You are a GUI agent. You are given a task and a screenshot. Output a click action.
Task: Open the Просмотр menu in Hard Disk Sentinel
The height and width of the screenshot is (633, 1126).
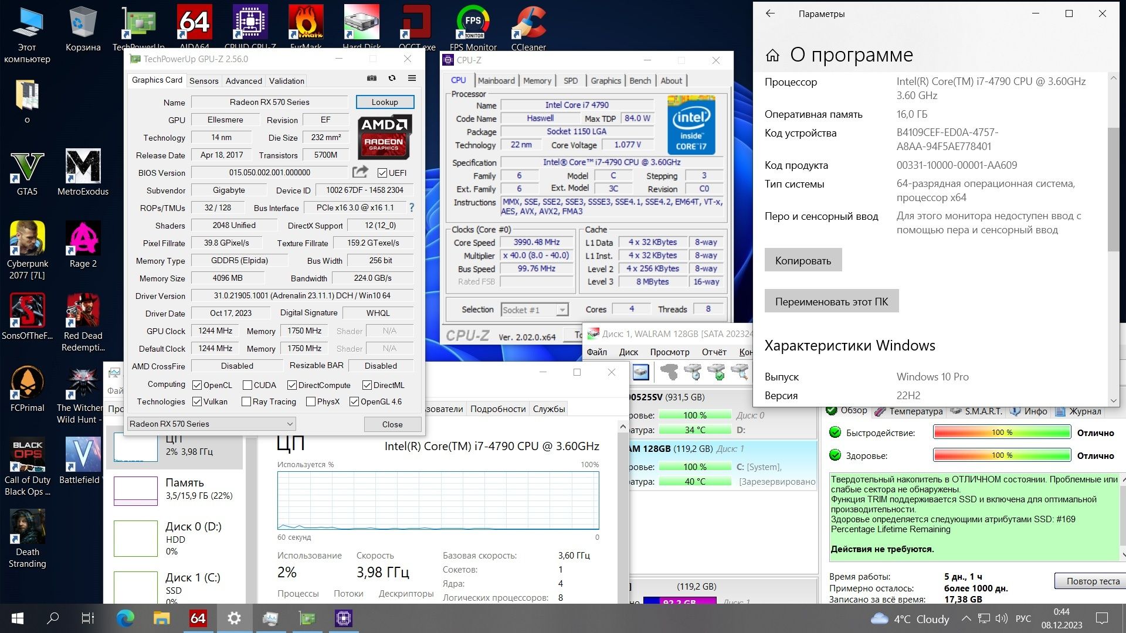[669, 352]
